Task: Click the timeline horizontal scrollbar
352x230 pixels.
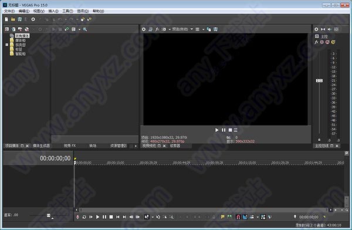Action: coord(204,210)
